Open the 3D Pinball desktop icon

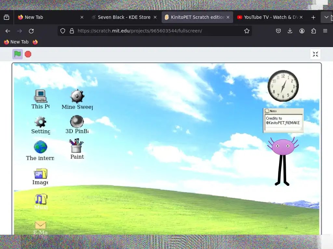pyautogui.click(x=77, y=125)
